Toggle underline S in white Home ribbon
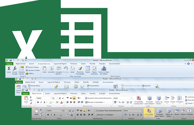This screenshot has height=125, width=194. [x=44, y=102]
